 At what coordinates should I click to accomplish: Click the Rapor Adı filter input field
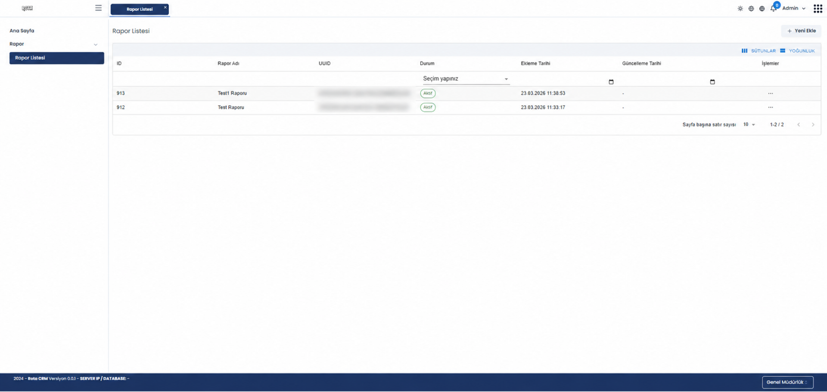point(264,79)
